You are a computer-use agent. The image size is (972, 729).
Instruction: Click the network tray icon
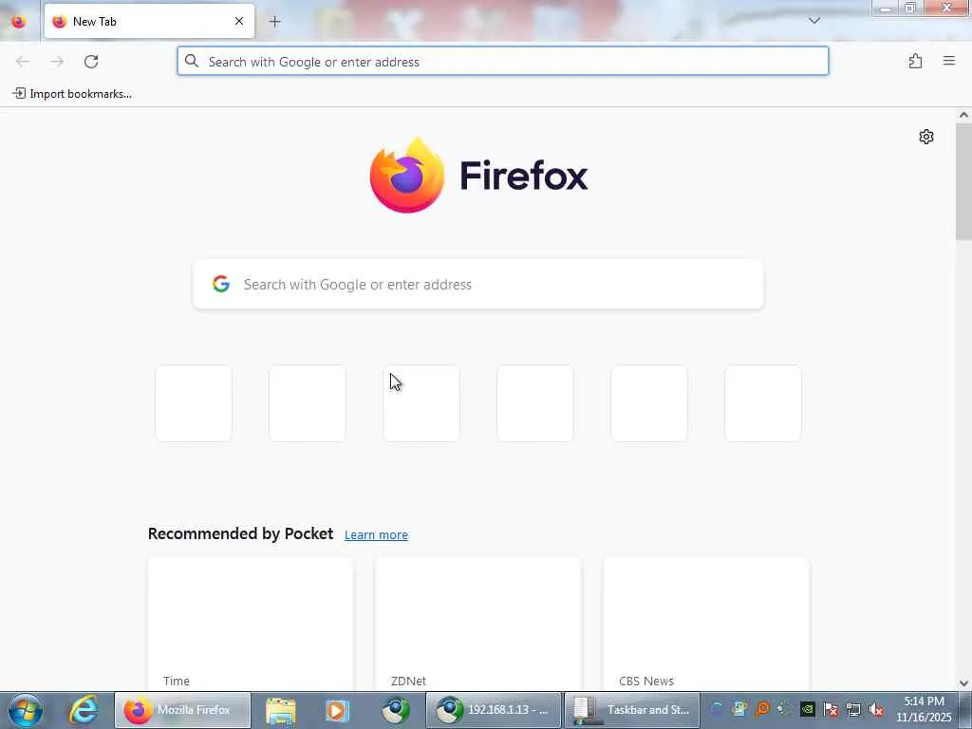pyautogui.click(x=853, y=709)
